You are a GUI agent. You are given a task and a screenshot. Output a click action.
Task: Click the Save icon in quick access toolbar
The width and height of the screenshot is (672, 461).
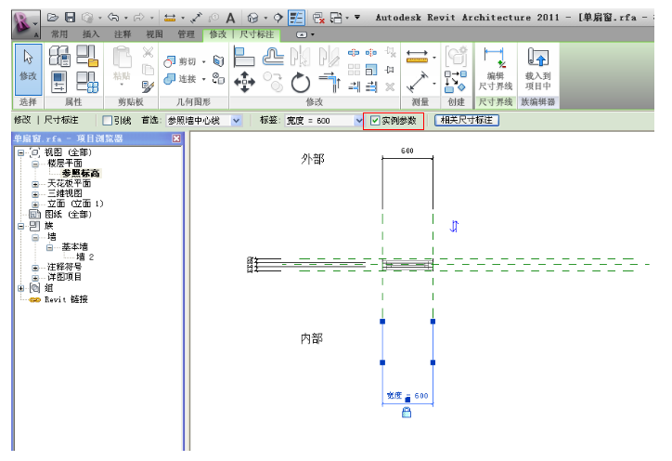coord(70,18)
